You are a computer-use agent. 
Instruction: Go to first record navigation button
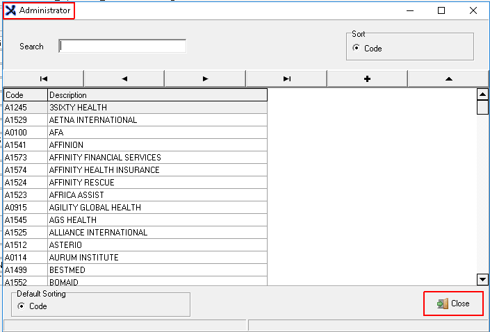tap(43, 78)
